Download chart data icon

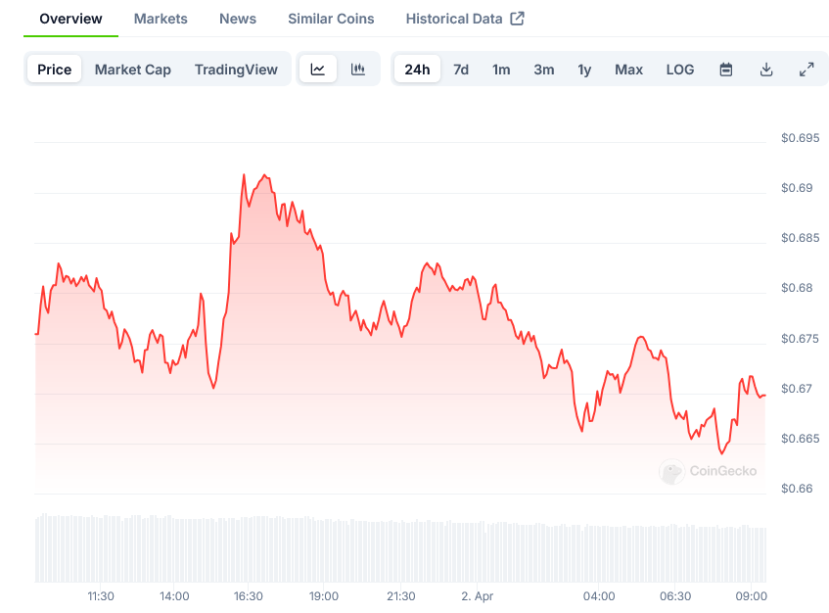coord(766,70)
